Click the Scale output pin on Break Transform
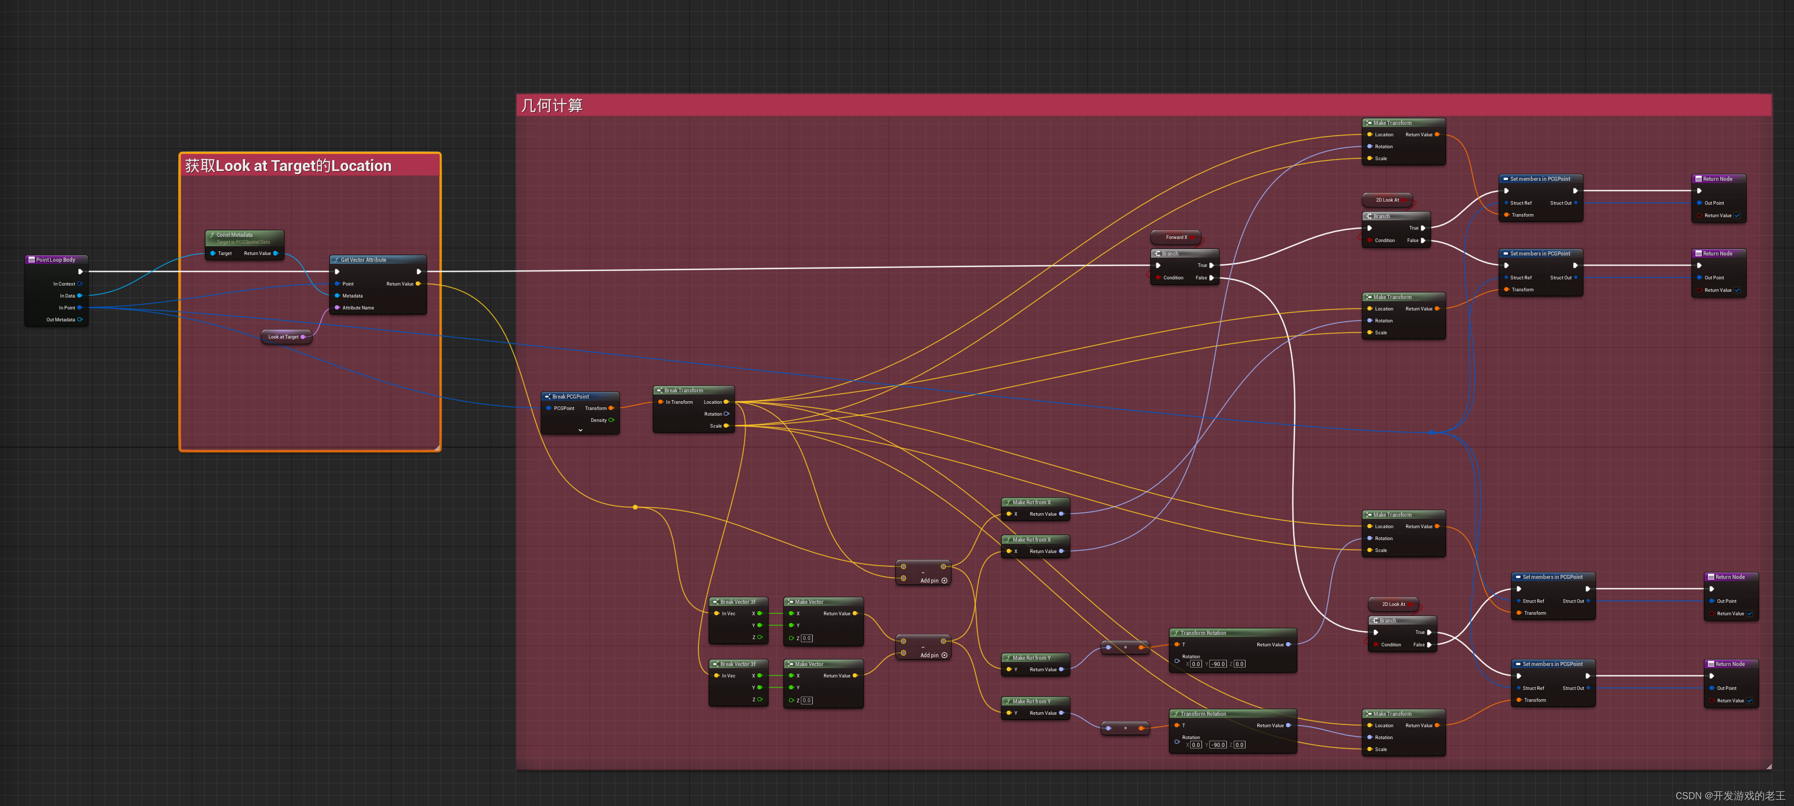1794x806 pixels. coord(726,426)
